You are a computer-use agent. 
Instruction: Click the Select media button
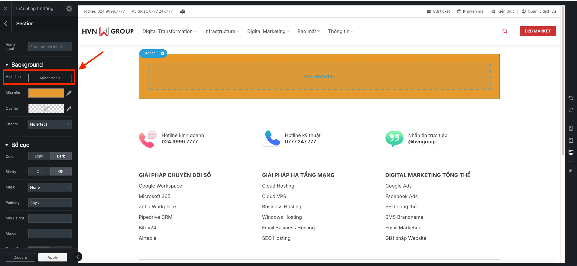tap(50, 78)
